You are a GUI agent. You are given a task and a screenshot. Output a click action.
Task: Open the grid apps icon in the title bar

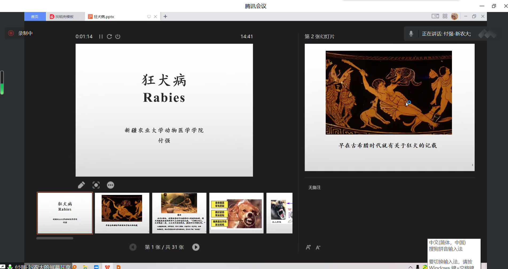(445, 16)
